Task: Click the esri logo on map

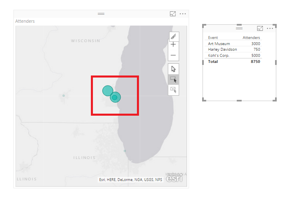Action: 174,178
